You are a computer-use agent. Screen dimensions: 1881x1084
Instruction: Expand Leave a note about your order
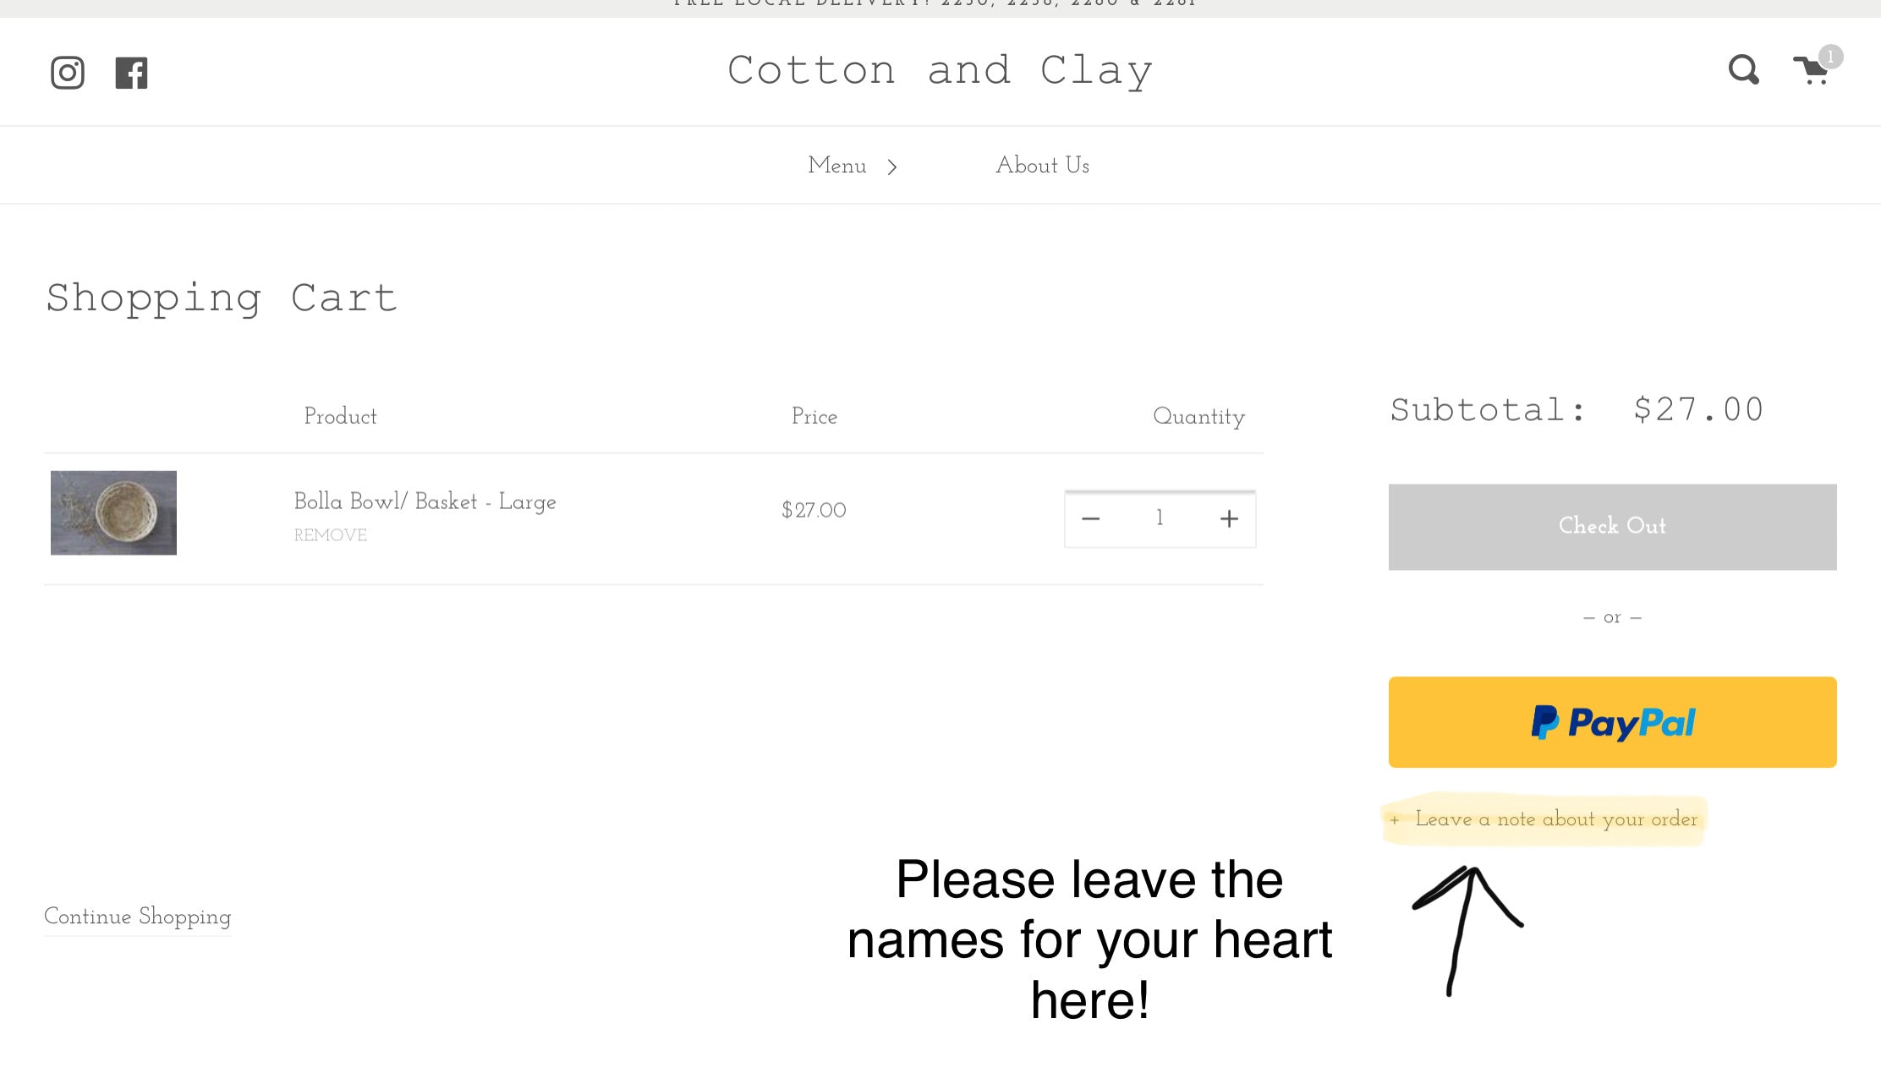point(1556,819)
